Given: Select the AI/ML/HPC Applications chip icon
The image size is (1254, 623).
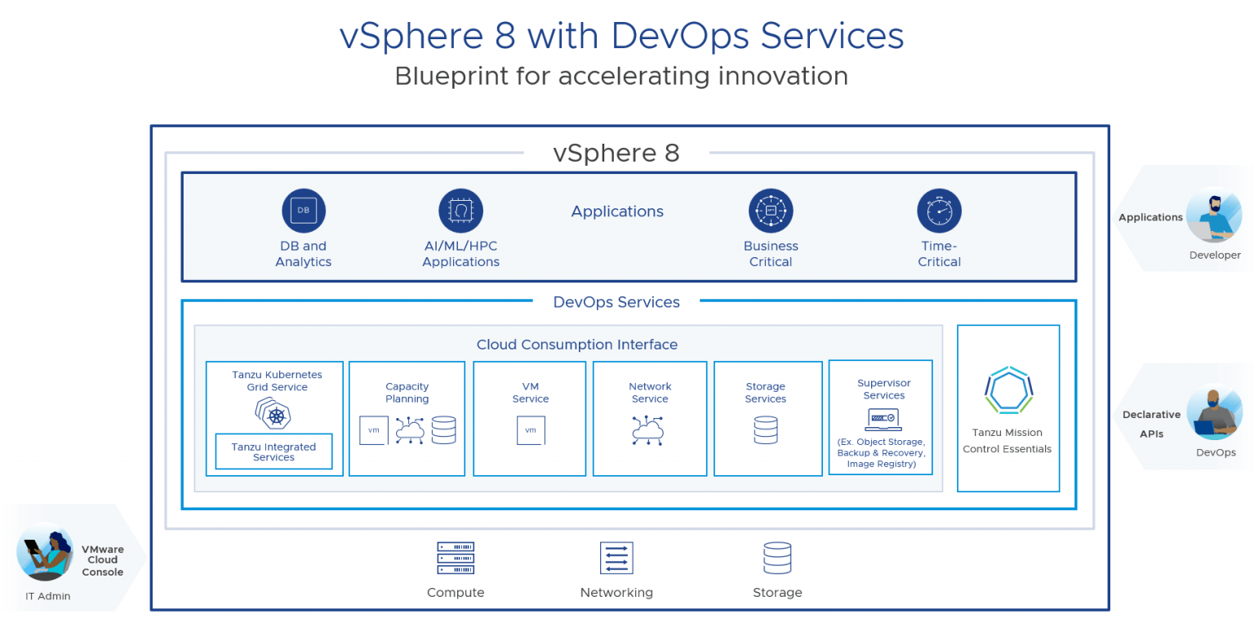Looking at the screenshot, I should coord(460,211).
